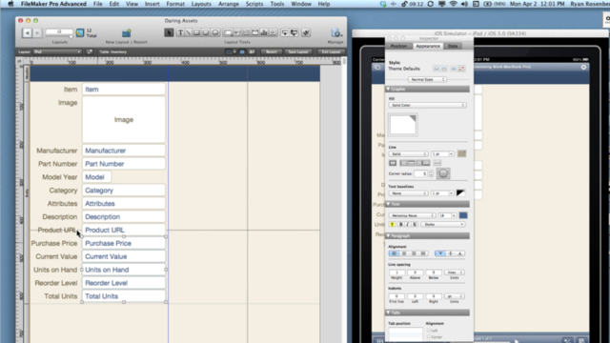Select the Oval tool in Layout Tools

point(215,32)
